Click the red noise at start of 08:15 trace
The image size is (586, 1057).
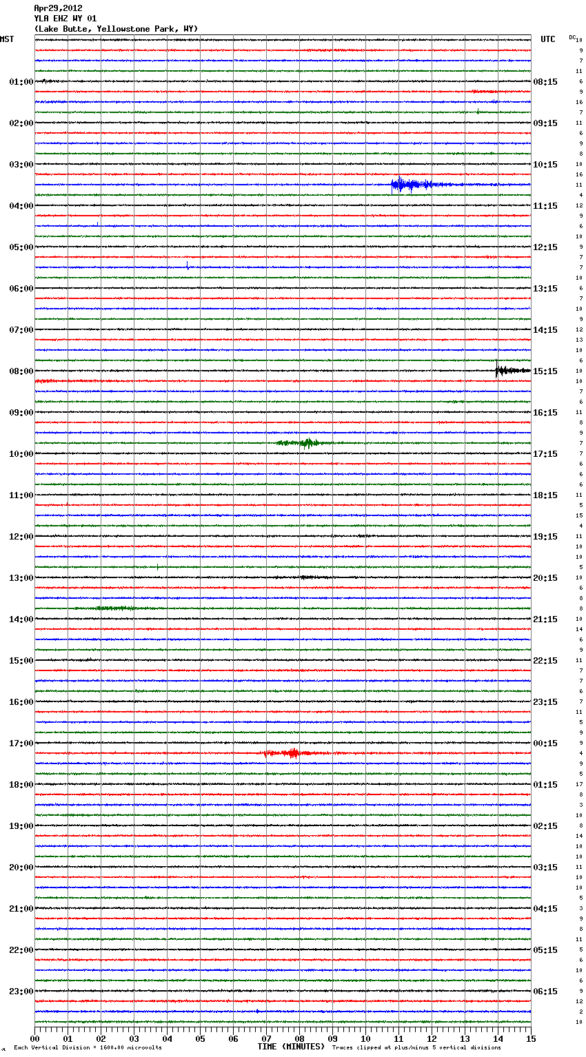click(x=47, y=381)
